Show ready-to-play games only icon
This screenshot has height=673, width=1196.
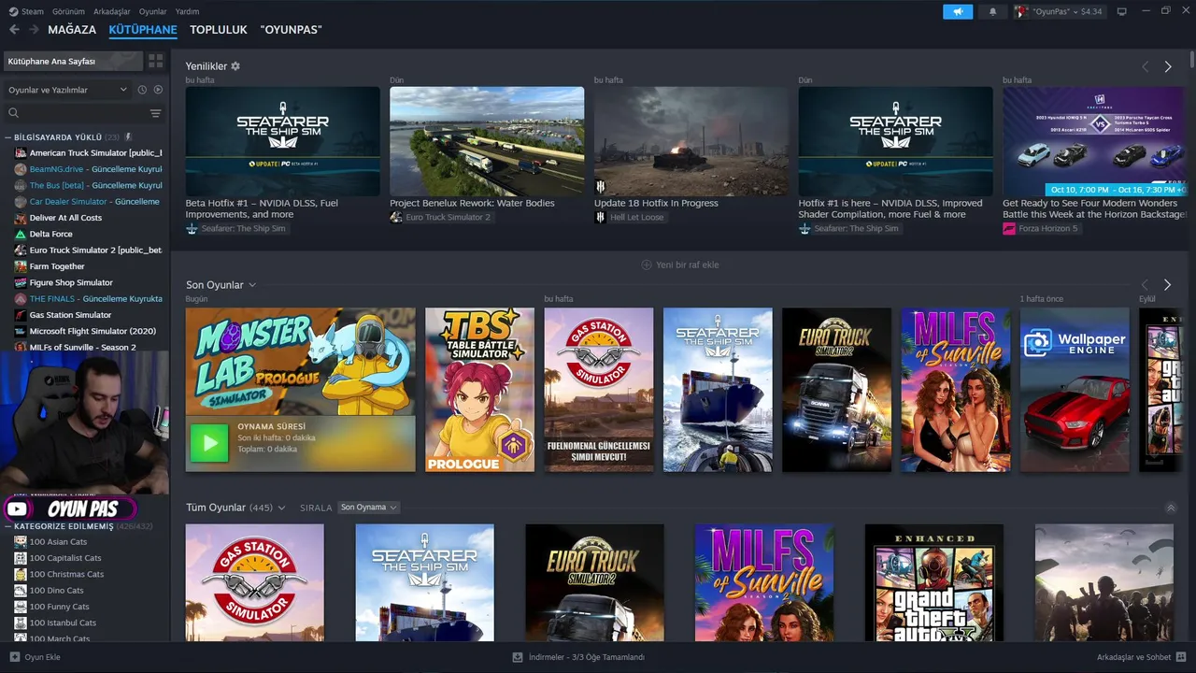click(x=158, y=90)
